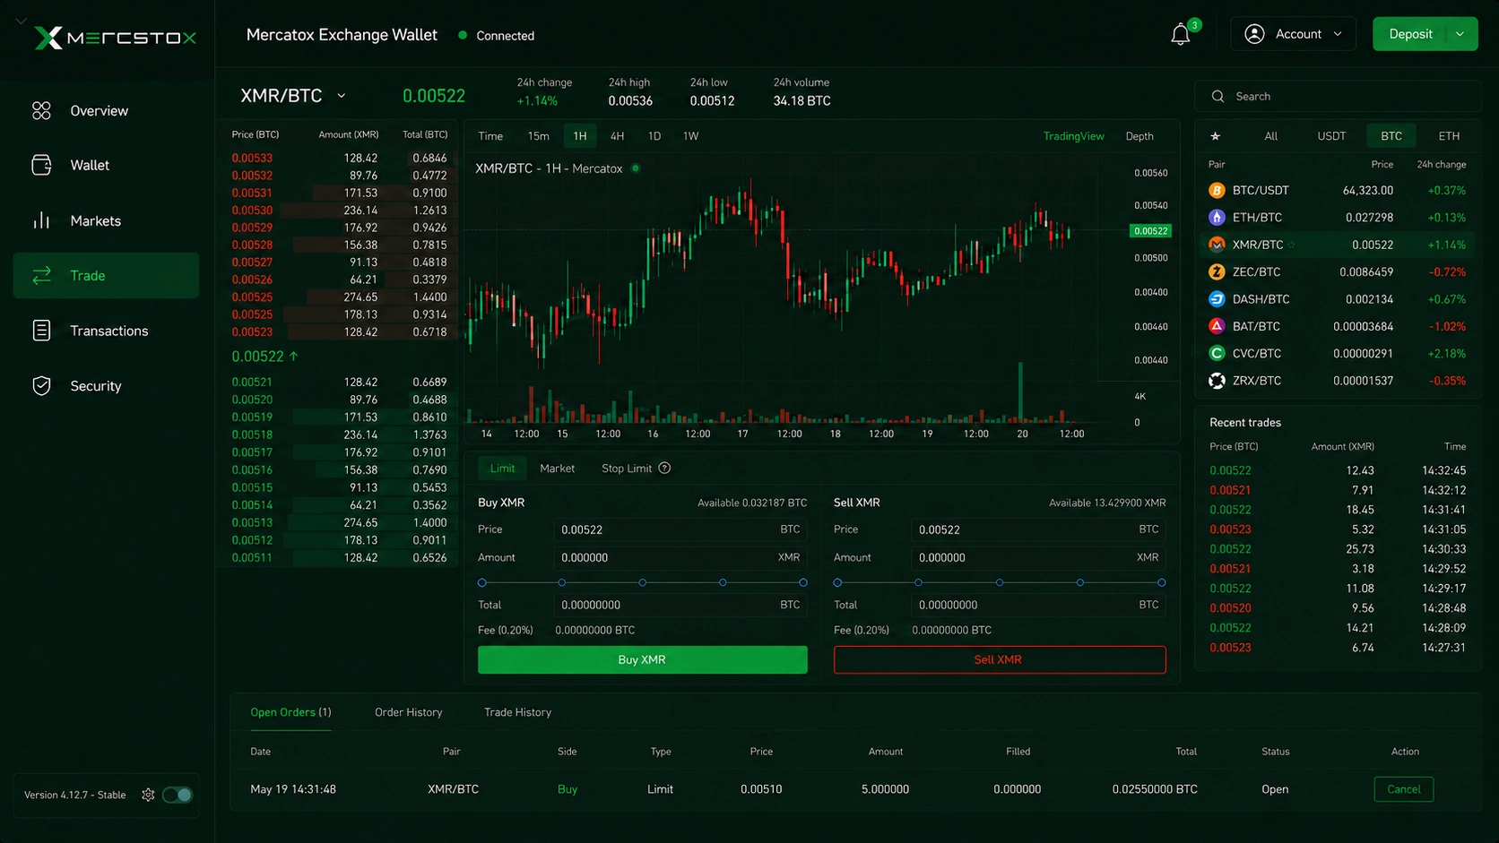Click the Deposit button
This screenshot has width=1499, height=843.
point(1410,34)
